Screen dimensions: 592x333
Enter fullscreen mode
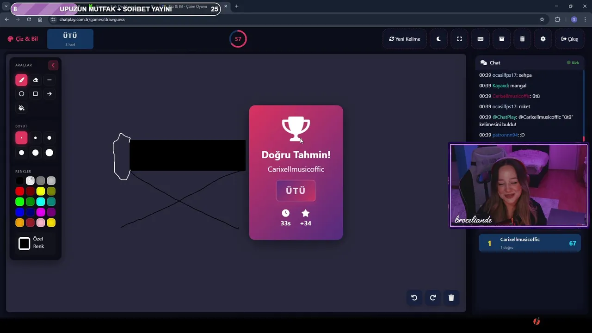[459, 39]
